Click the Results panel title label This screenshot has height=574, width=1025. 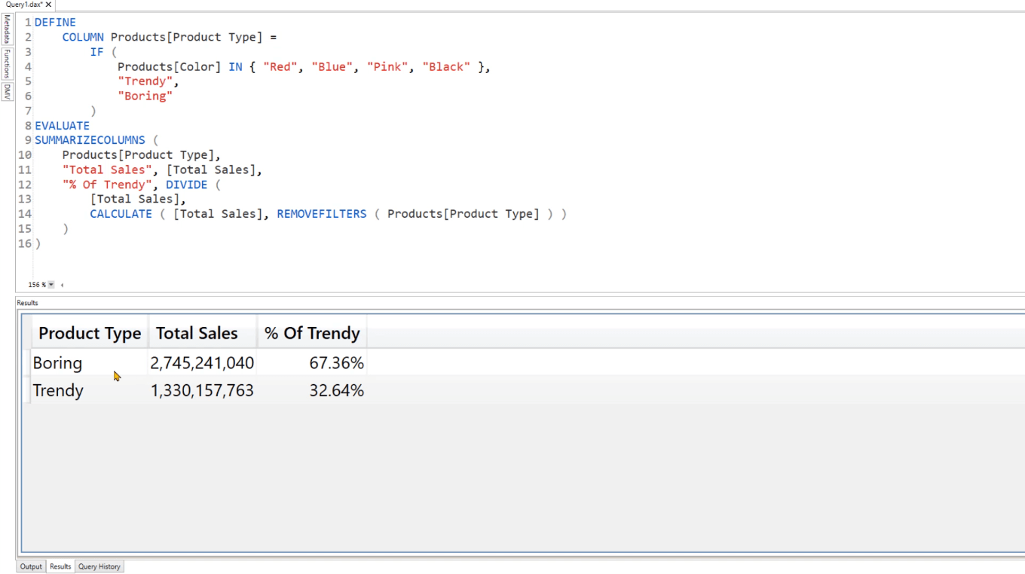tap(27, 303)
